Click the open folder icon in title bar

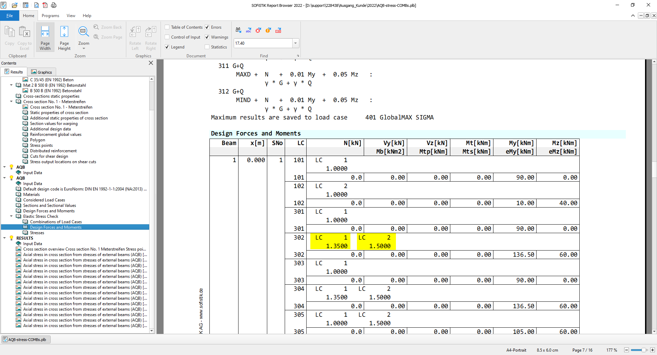(15, 5)
